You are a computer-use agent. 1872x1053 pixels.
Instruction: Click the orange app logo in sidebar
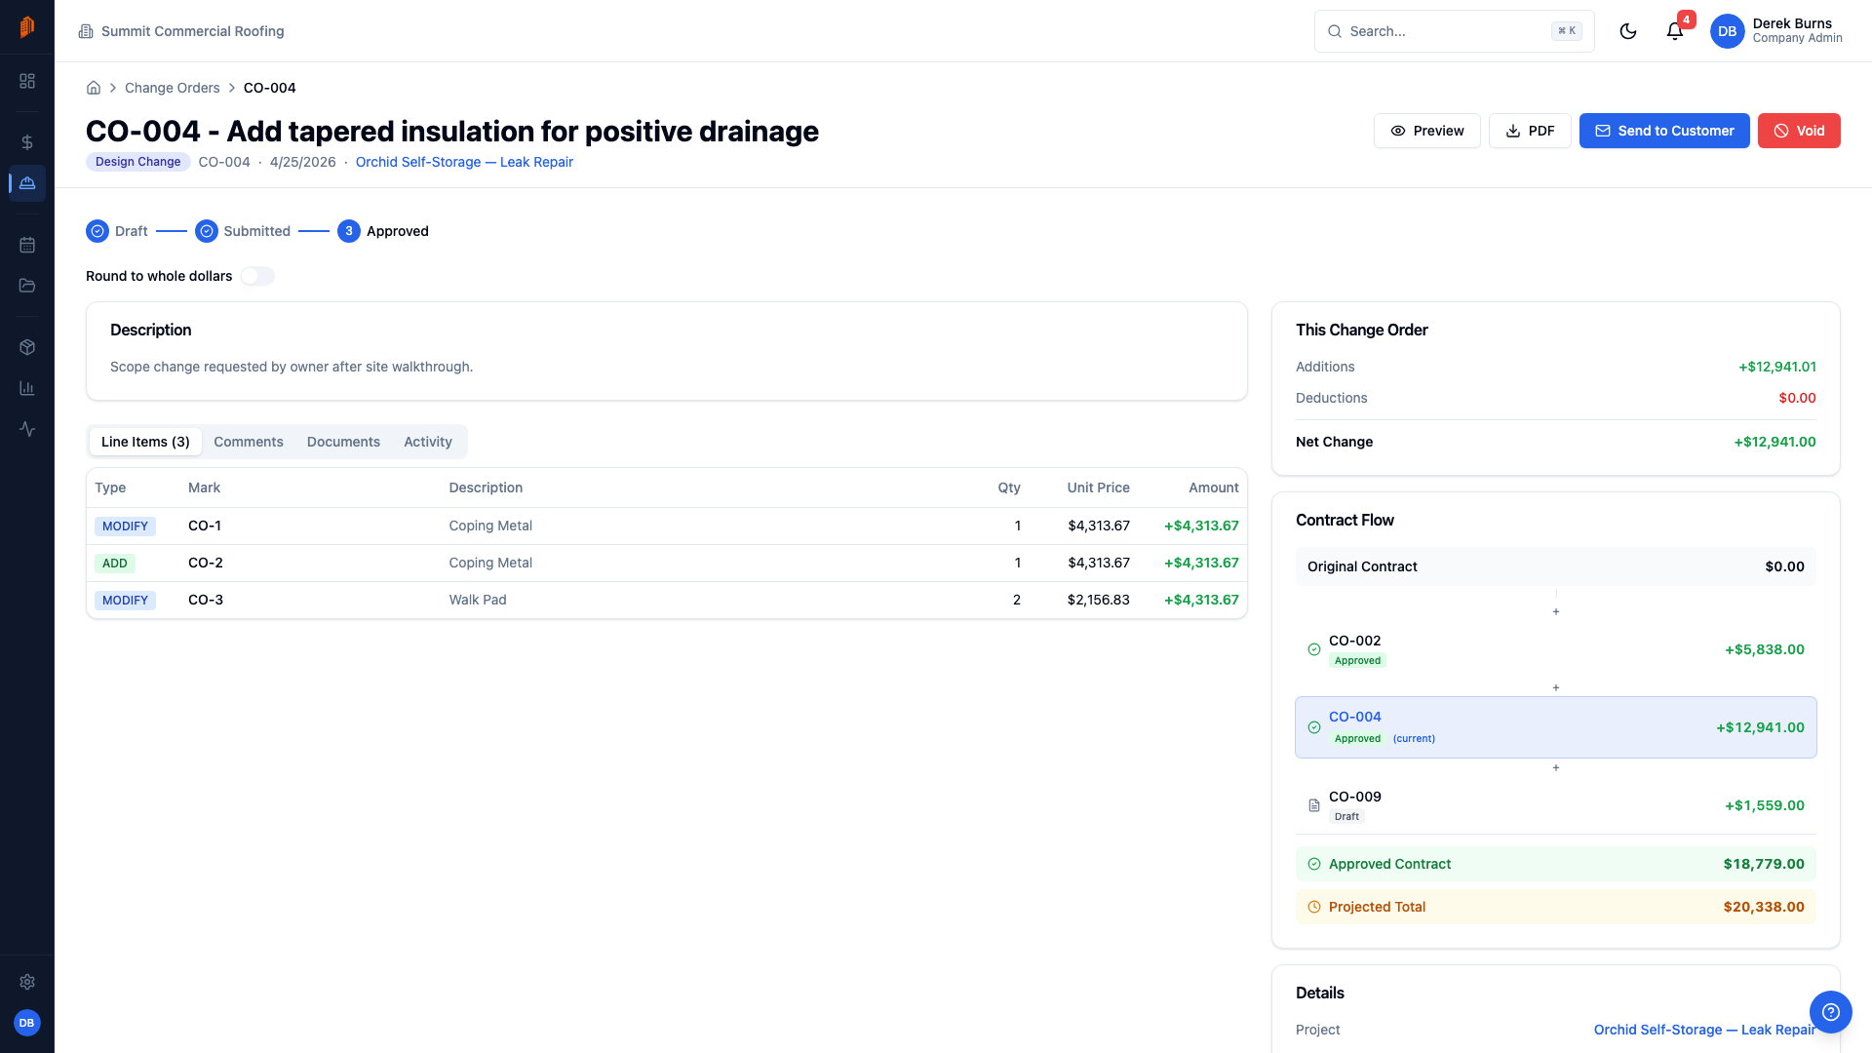[x=27, y=27]
